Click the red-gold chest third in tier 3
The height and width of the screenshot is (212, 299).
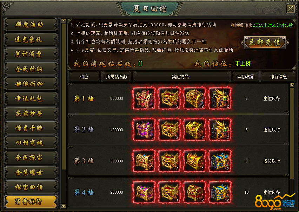195,161
